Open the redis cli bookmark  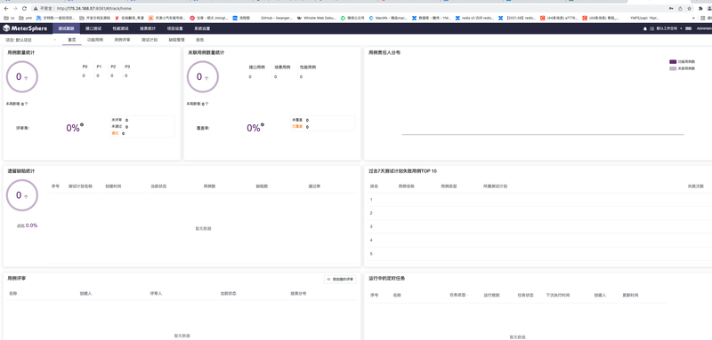coord(473,18)
